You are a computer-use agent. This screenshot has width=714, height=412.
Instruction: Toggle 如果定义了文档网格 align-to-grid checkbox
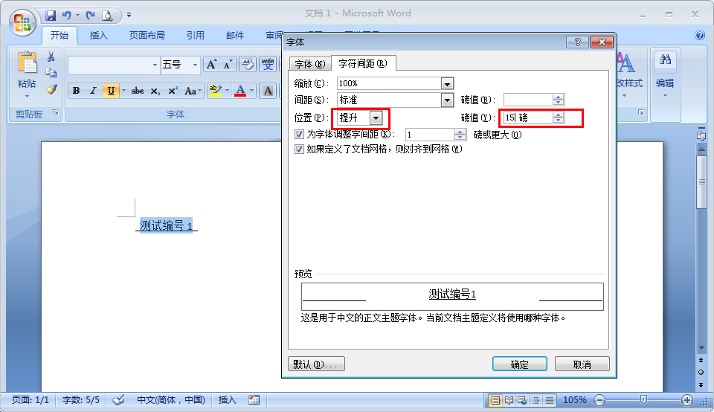(x=299, y=149)
